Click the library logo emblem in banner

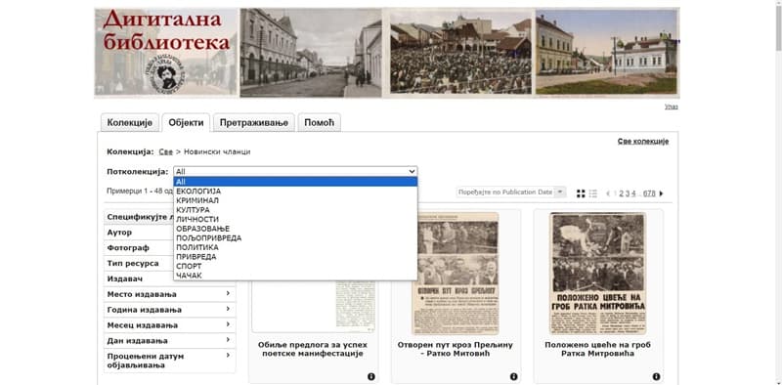(x=164, y=73)
